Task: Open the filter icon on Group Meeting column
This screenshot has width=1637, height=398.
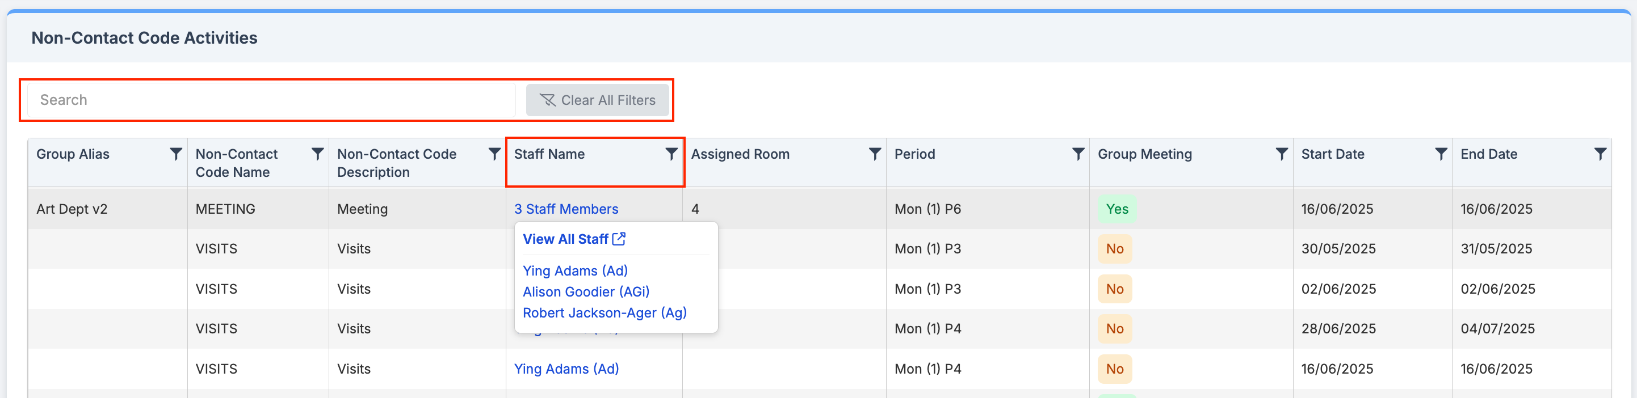Action: pos(1281,153)
